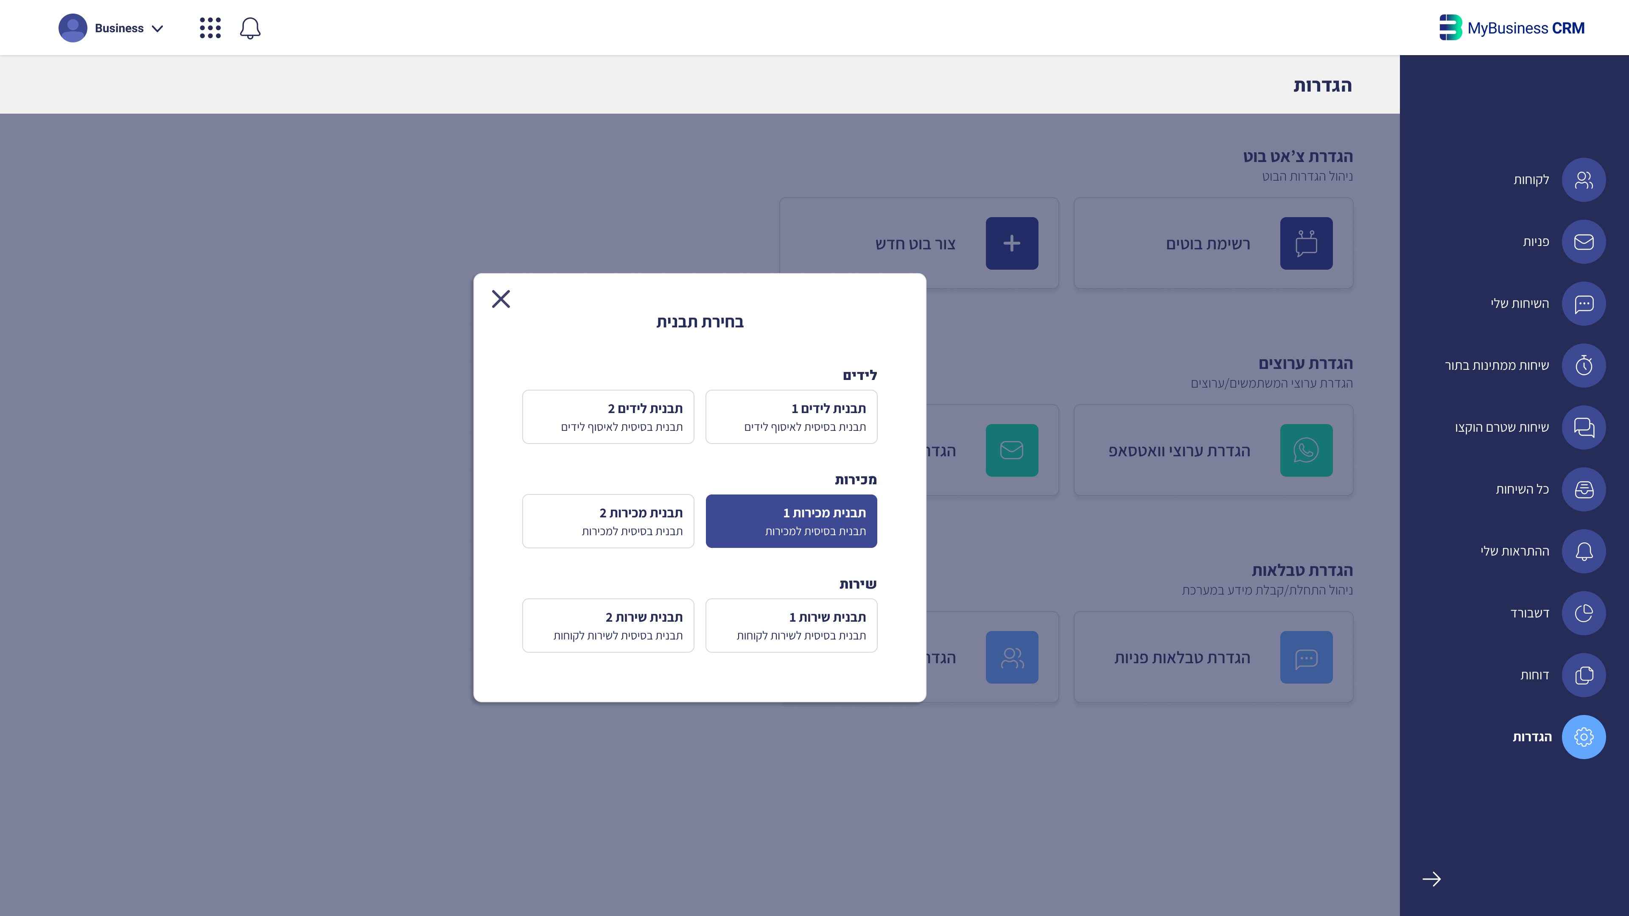Open the notifications bell in the header
Viewport: 1629px width, 916px height.
click(x=250, y=28)
